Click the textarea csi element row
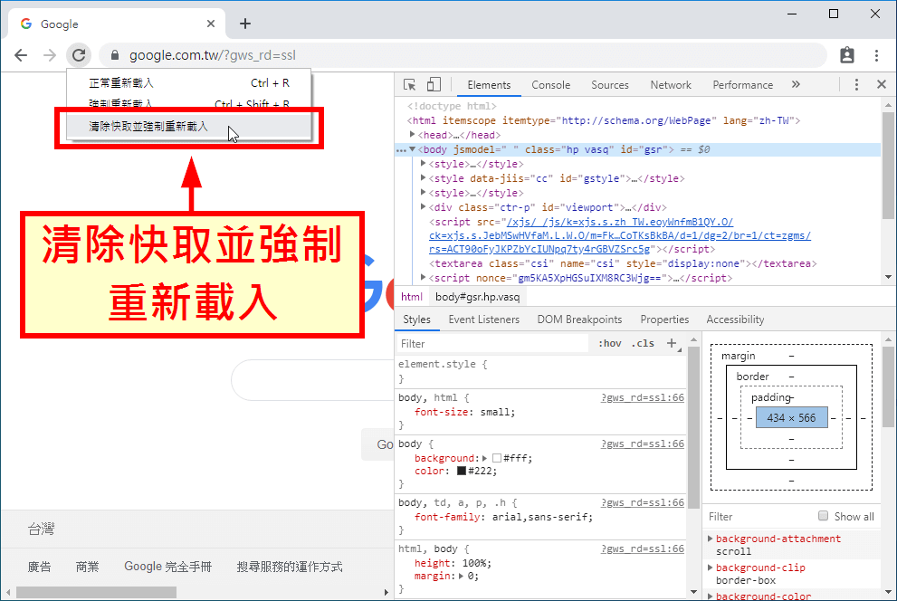This screenshot has height=601, width=897. pyautogui.click(x=623, y=263)
